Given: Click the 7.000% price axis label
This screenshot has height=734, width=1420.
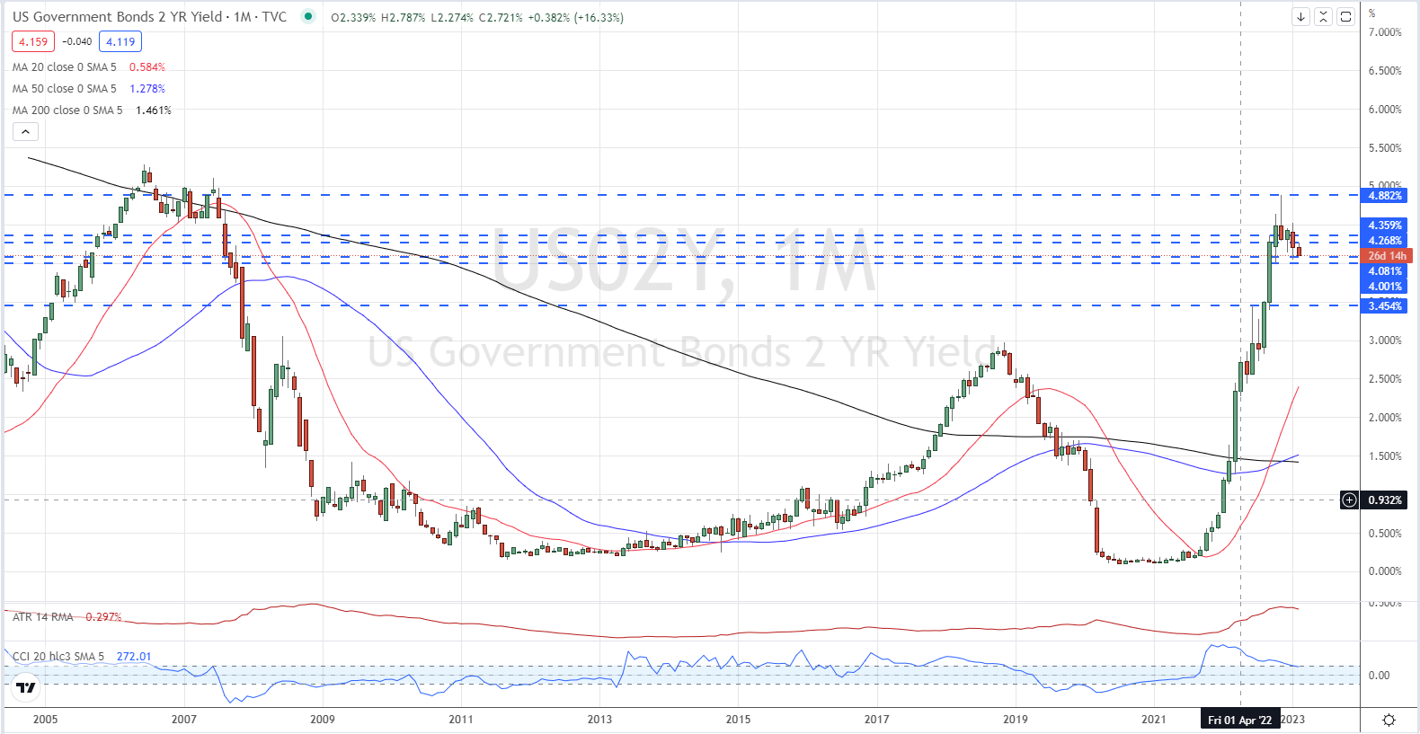Looking at the screenshot, I should tap(1385, 32).
